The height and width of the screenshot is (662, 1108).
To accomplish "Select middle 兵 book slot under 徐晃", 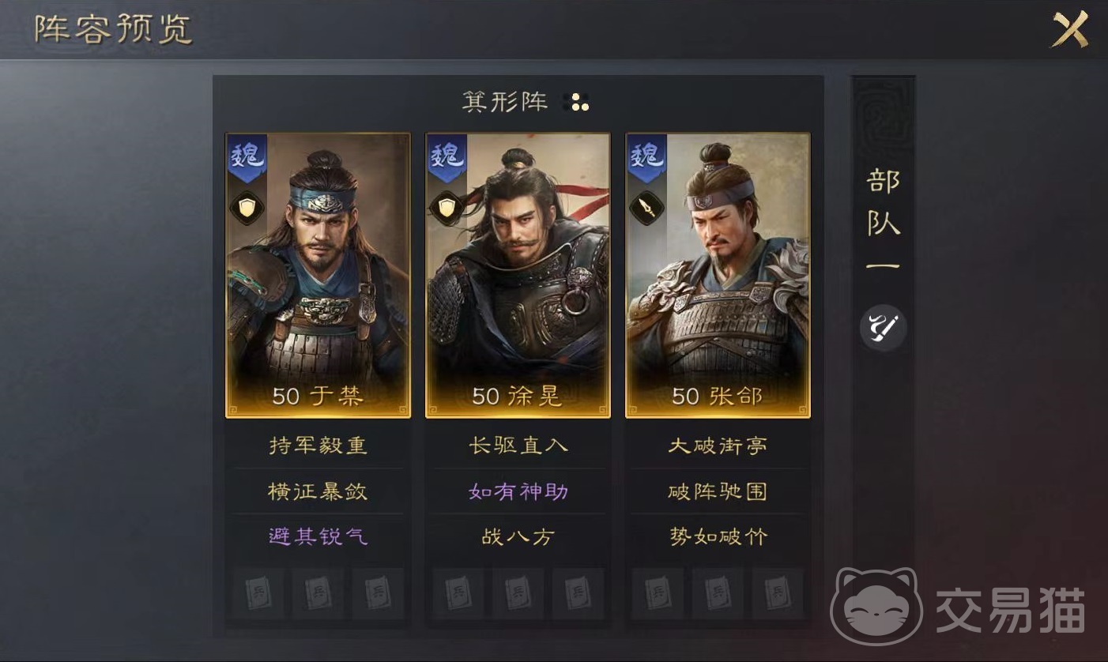I will [x=518, y=592].
